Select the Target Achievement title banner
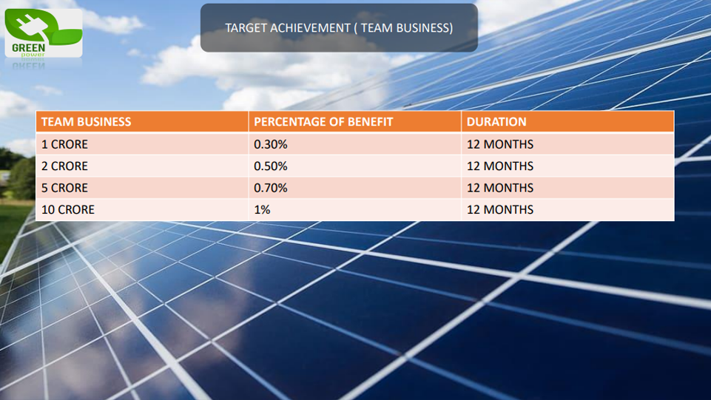711x400 pixels. pos(339,28)
